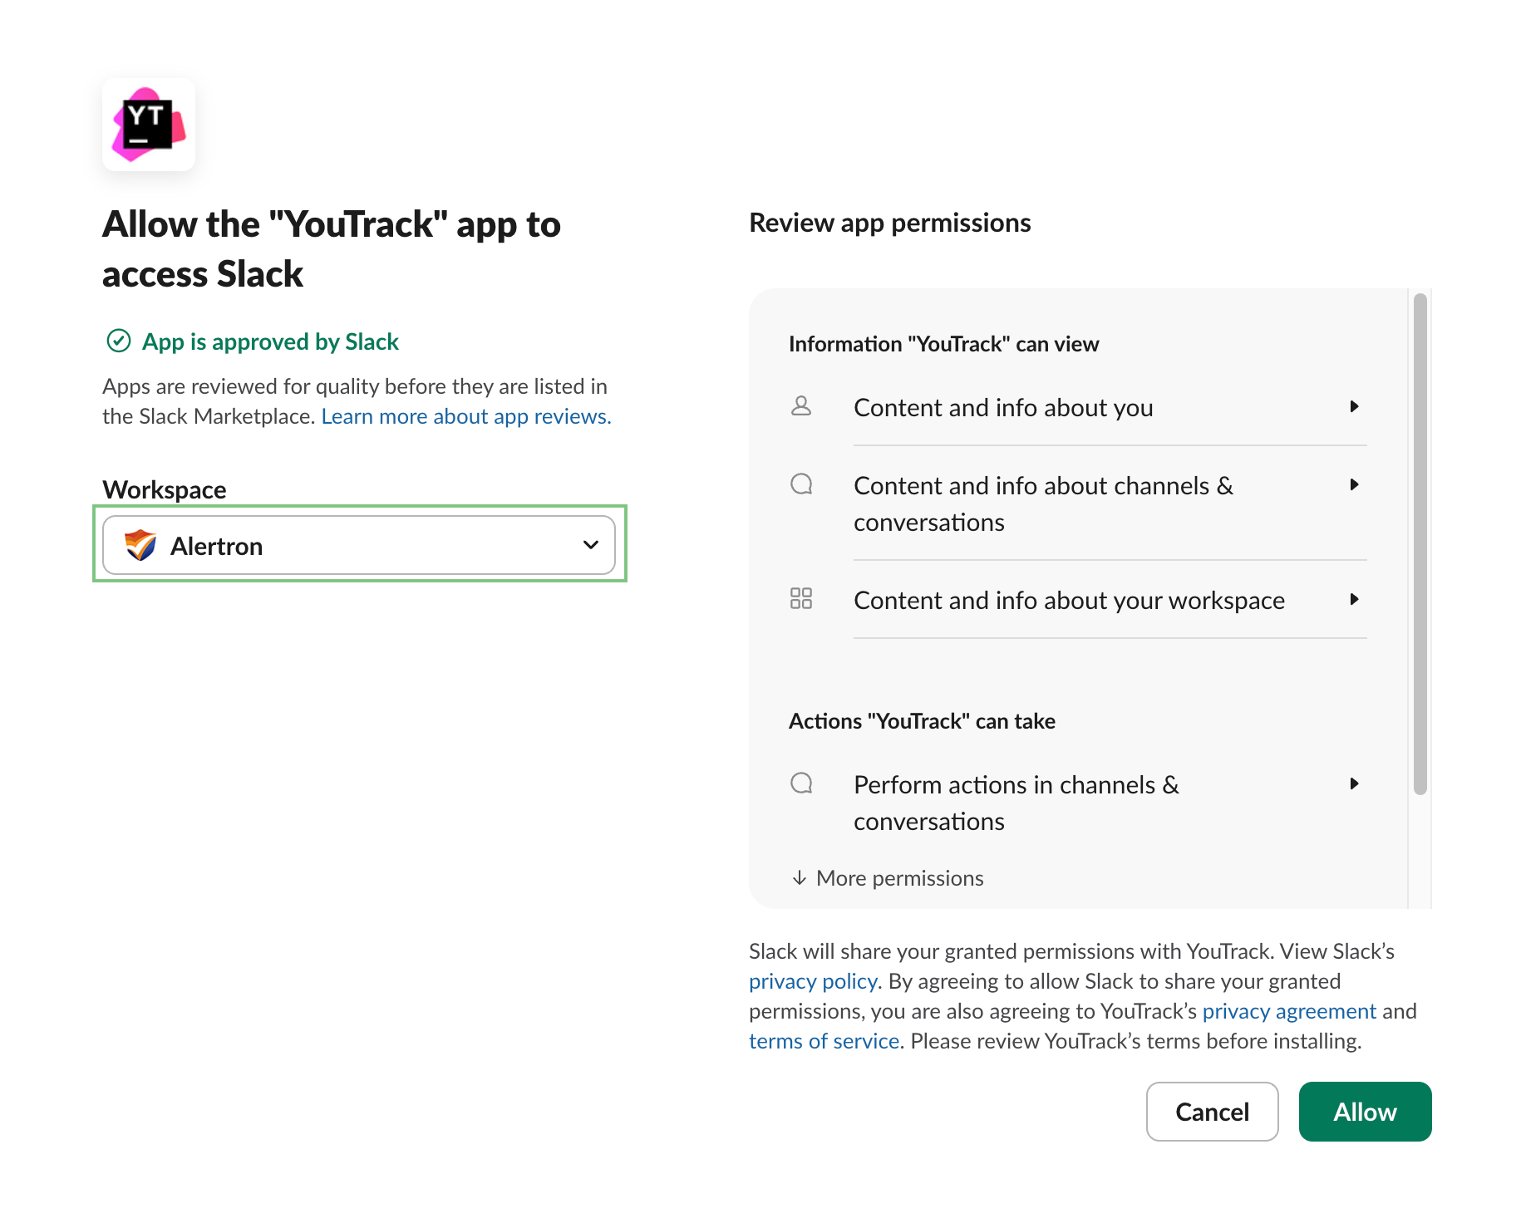
Task: Click the chat icon beside Perform actions
Action: (x=801, y=783)
